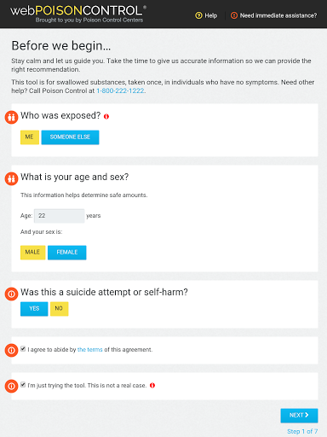Answer YES to suicide attempt question

pyautogui.click(x=34, y=309)
